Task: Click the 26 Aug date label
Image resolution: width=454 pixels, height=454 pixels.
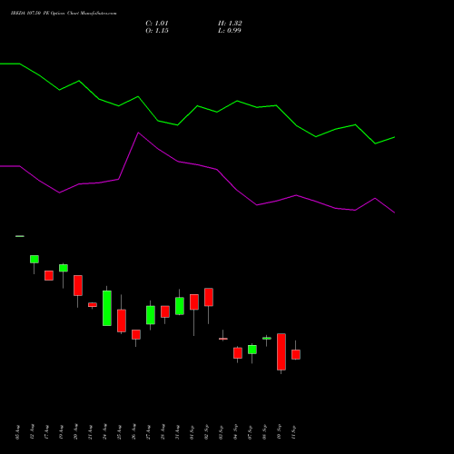Action: 133,432
